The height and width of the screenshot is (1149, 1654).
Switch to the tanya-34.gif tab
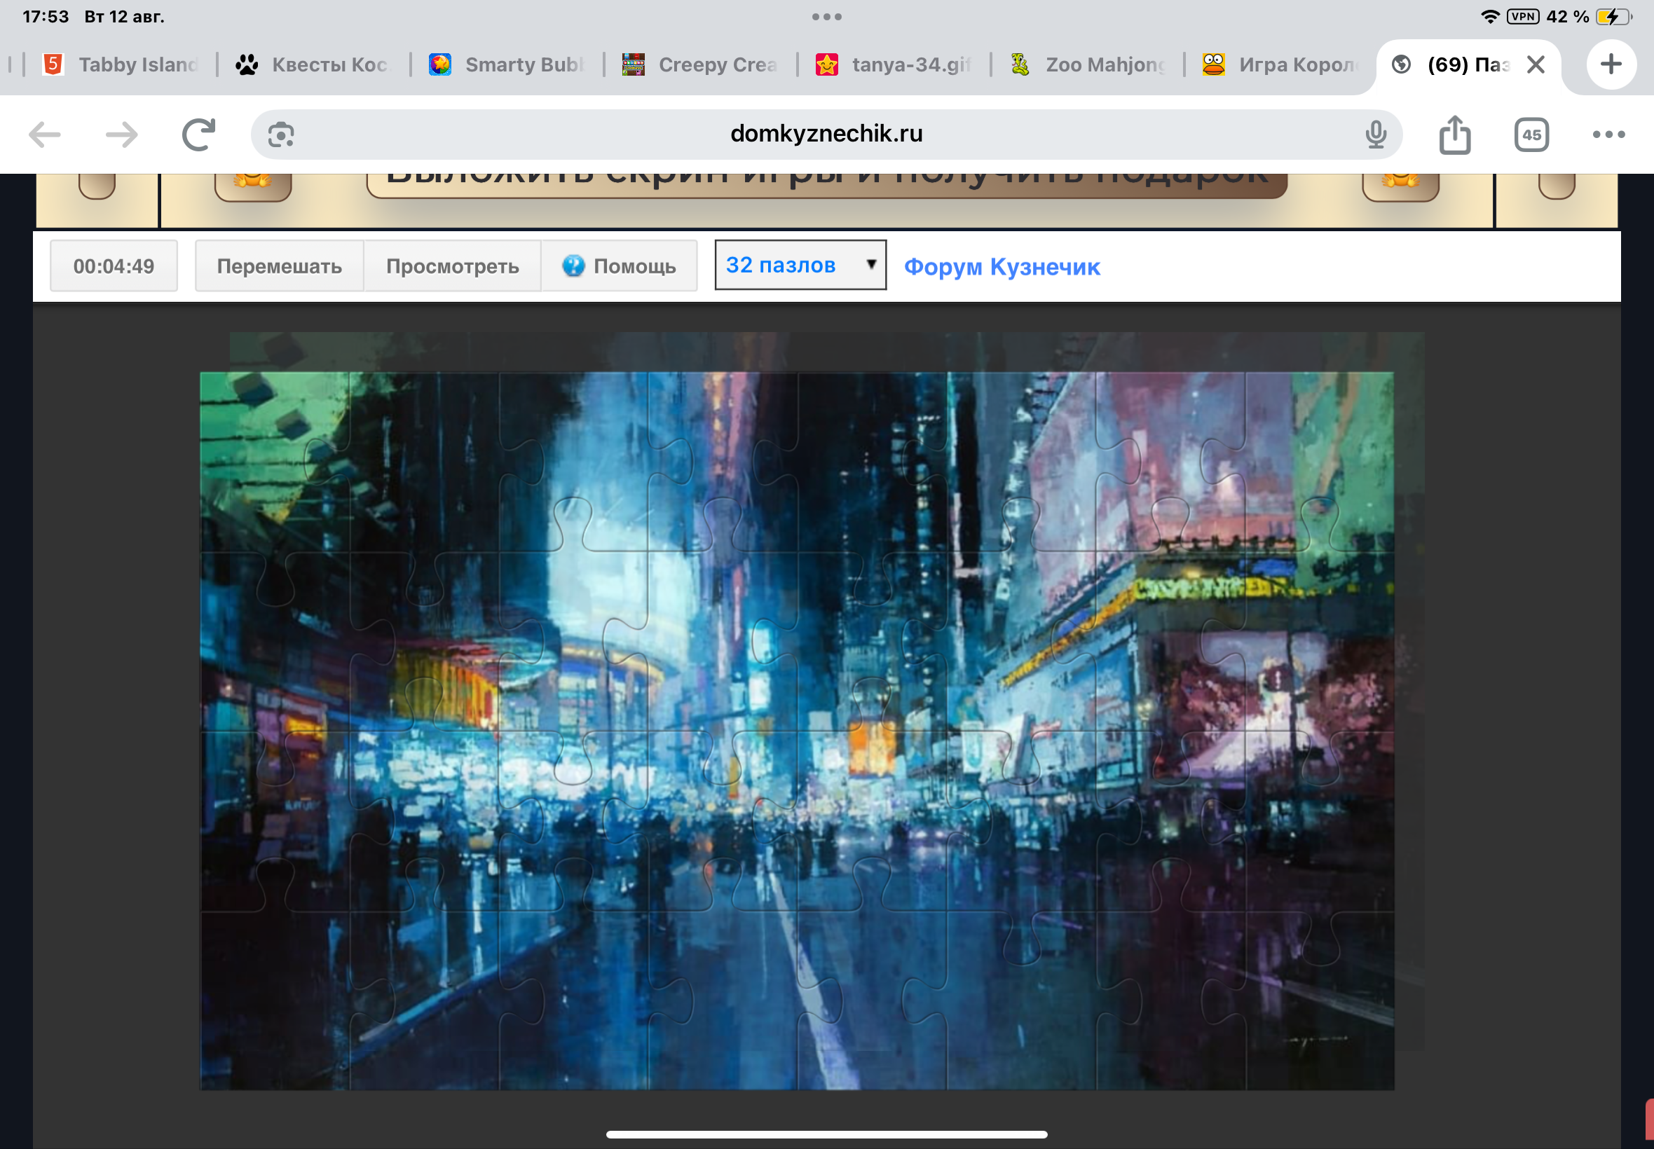(893, 64)
